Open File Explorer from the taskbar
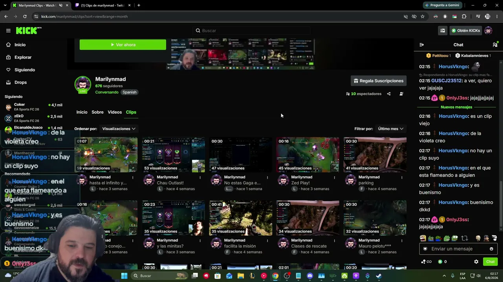503x282 pixels. coord(240,276)
